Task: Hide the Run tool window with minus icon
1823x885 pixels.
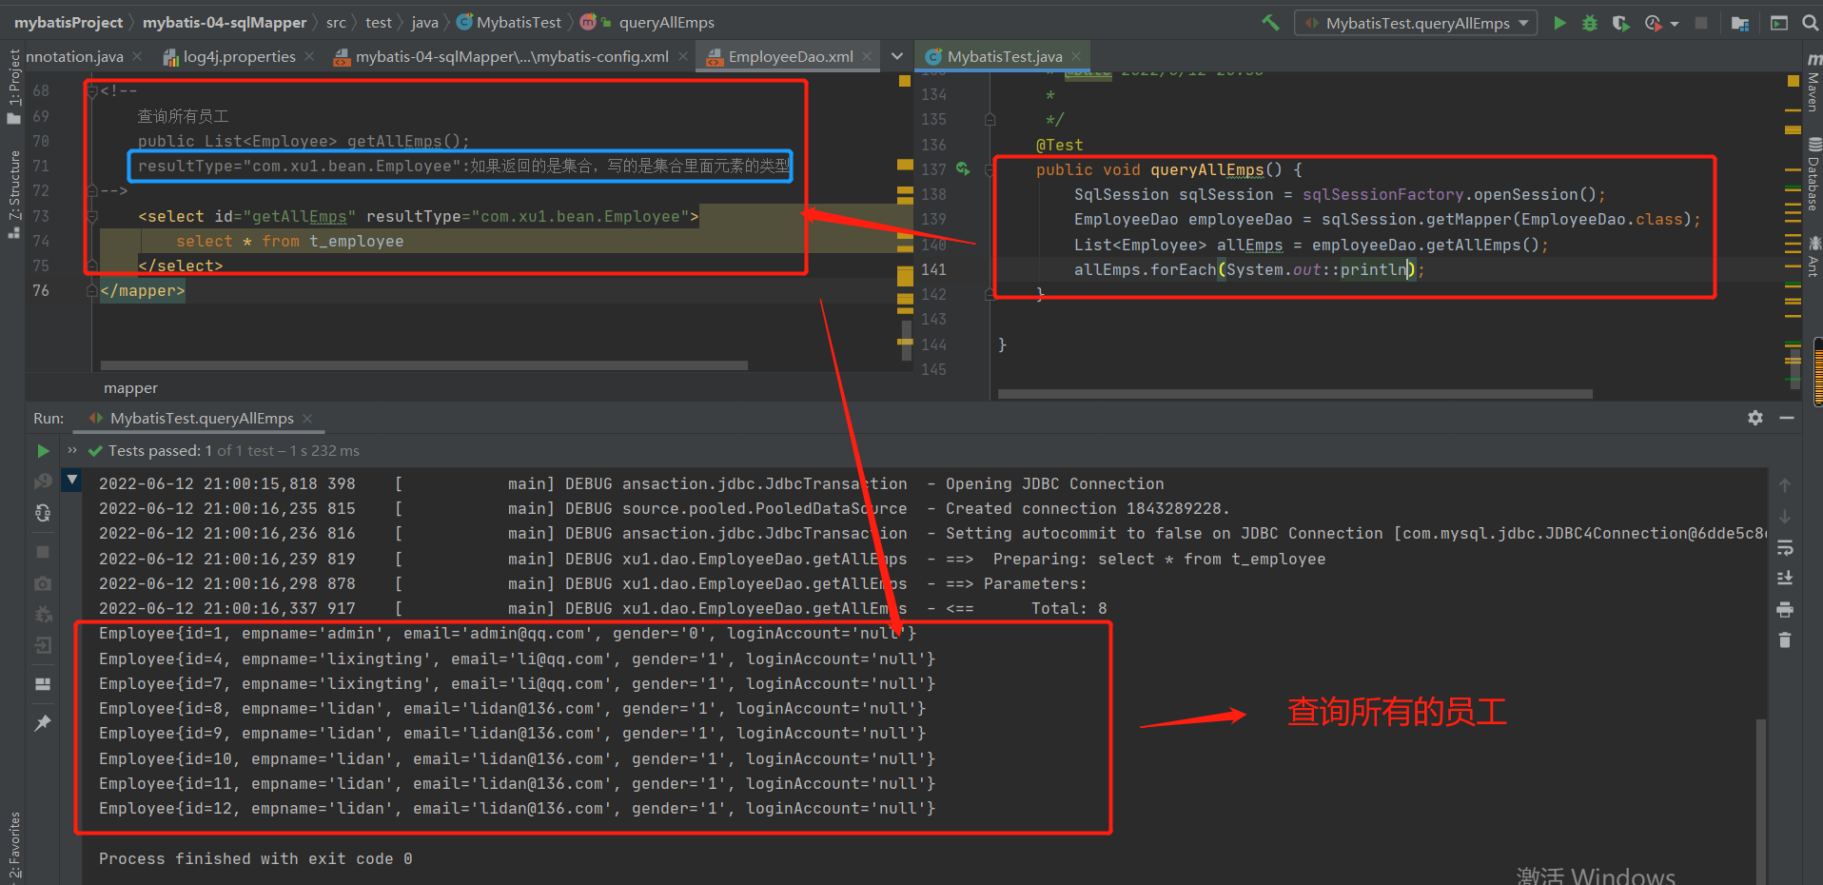Action: coord(1787,418)
